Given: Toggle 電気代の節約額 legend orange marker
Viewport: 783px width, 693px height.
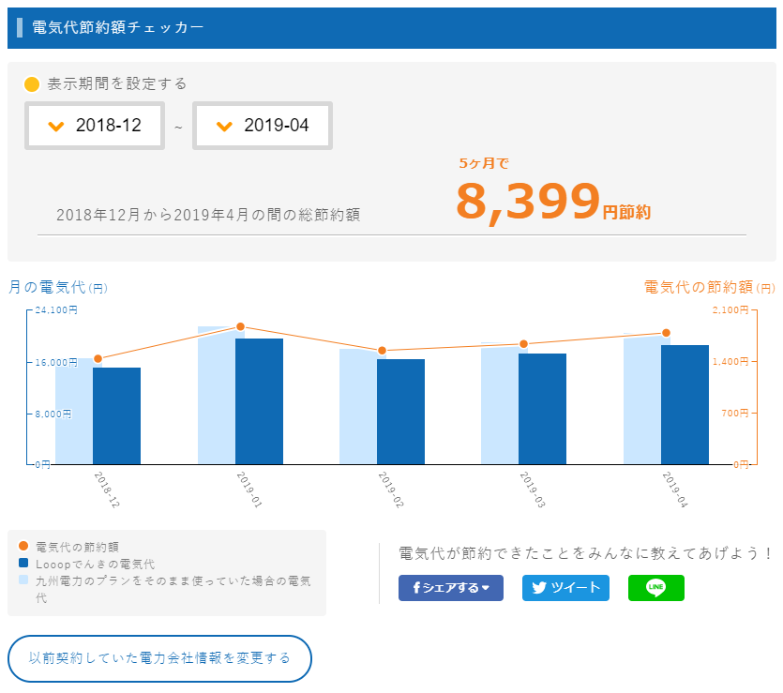Looking at the screenshot, I should (23, 547).
